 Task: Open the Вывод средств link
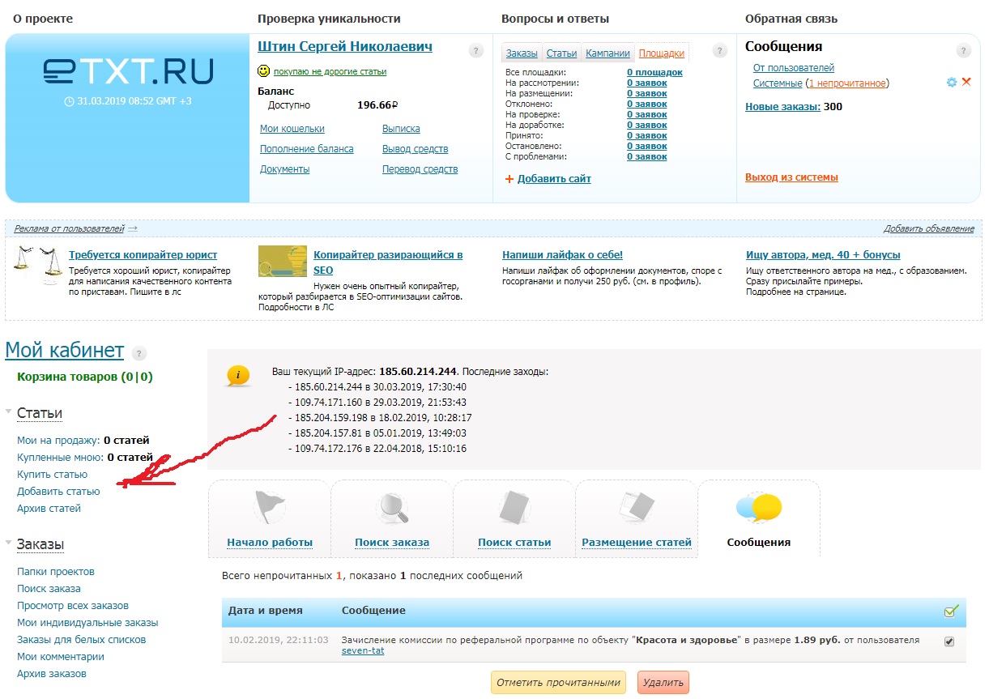click(x=416, y=149)
